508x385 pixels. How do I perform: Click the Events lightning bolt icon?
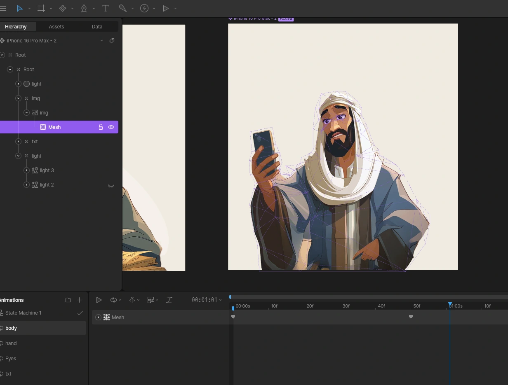click(x=144, y=8)
